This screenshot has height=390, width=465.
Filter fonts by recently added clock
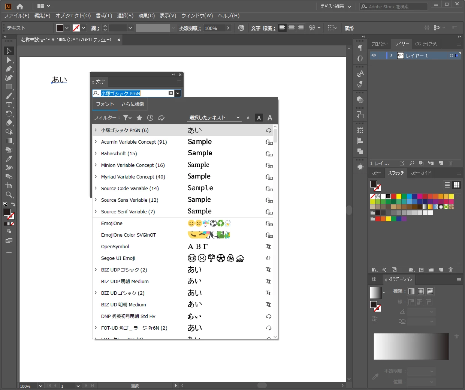[x=150, y=118]
